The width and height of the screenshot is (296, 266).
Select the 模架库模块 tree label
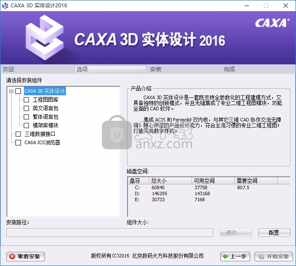coord(45,125)
